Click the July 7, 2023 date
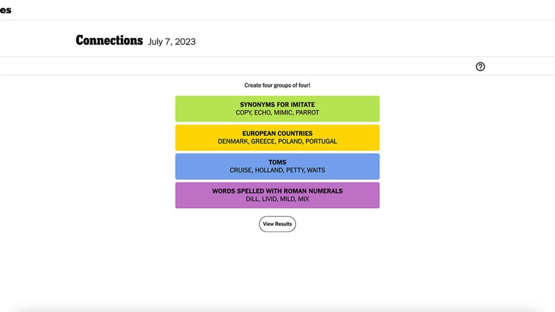Viewport: 555px width, 312px height. coord(171,42)
